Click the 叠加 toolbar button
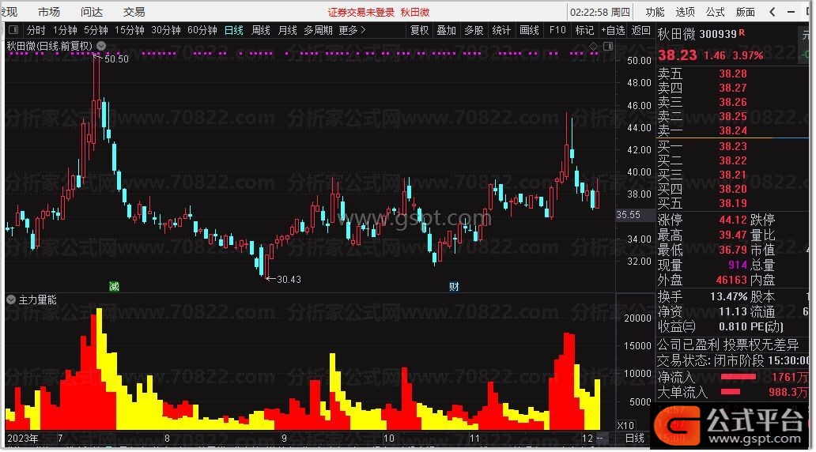This screenshot has width=816, height=452. pyautogui.click(x=447, y=30)
